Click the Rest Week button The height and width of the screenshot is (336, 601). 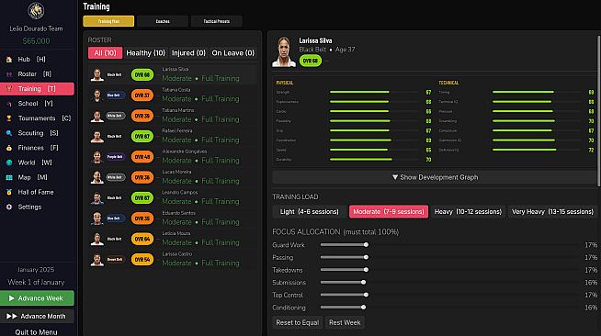pos(345,322)
